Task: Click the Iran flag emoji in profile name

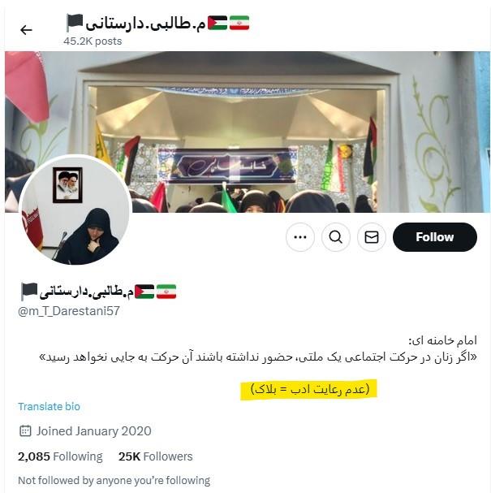Action: click(x=166, y=292)
